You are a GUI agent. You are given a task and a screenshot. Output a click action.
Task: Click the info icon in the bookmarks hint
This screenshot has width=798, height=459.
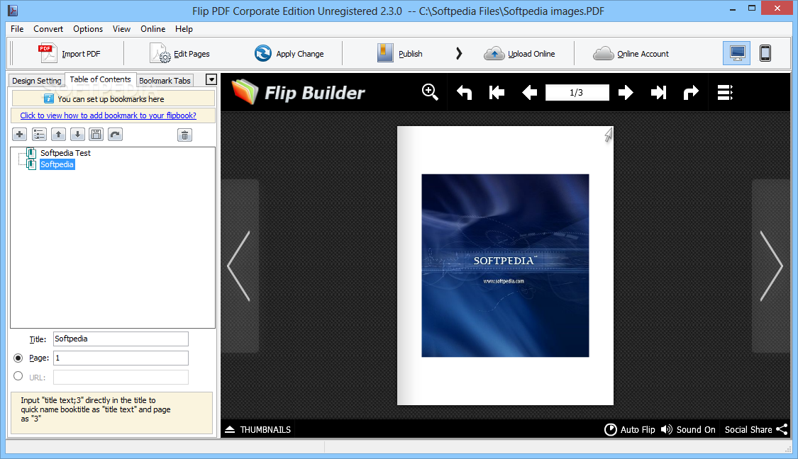(x=49, y=98)
